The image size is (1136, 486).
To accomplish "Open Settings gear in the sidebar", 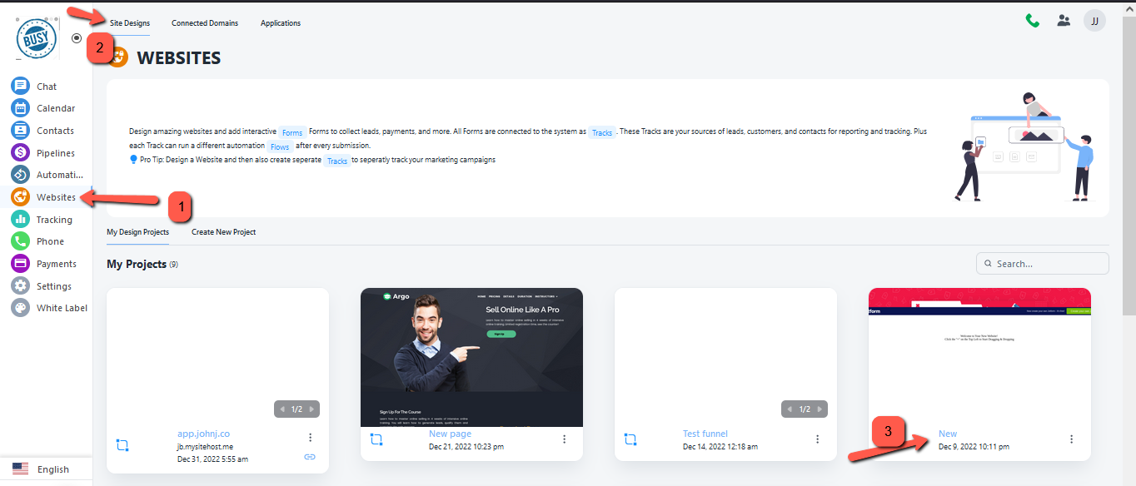I will 21,286.
